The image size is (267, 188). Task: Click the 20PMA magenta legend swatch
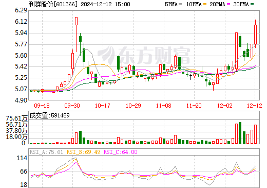pyautogui.click(x=228, y=4)
